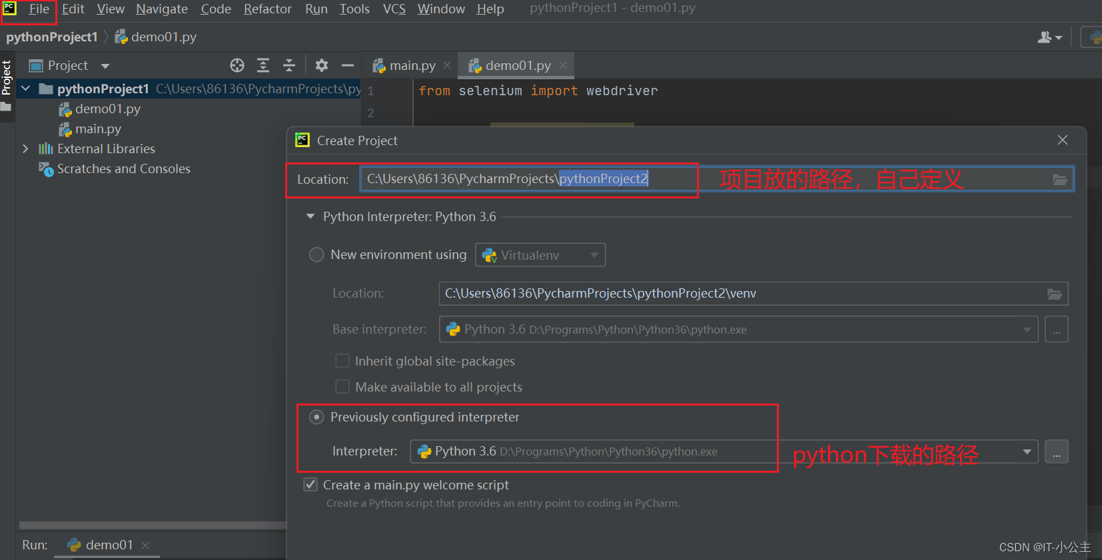
Task: Click the Select Opened File crosshair icon
Action: (237, 65)
